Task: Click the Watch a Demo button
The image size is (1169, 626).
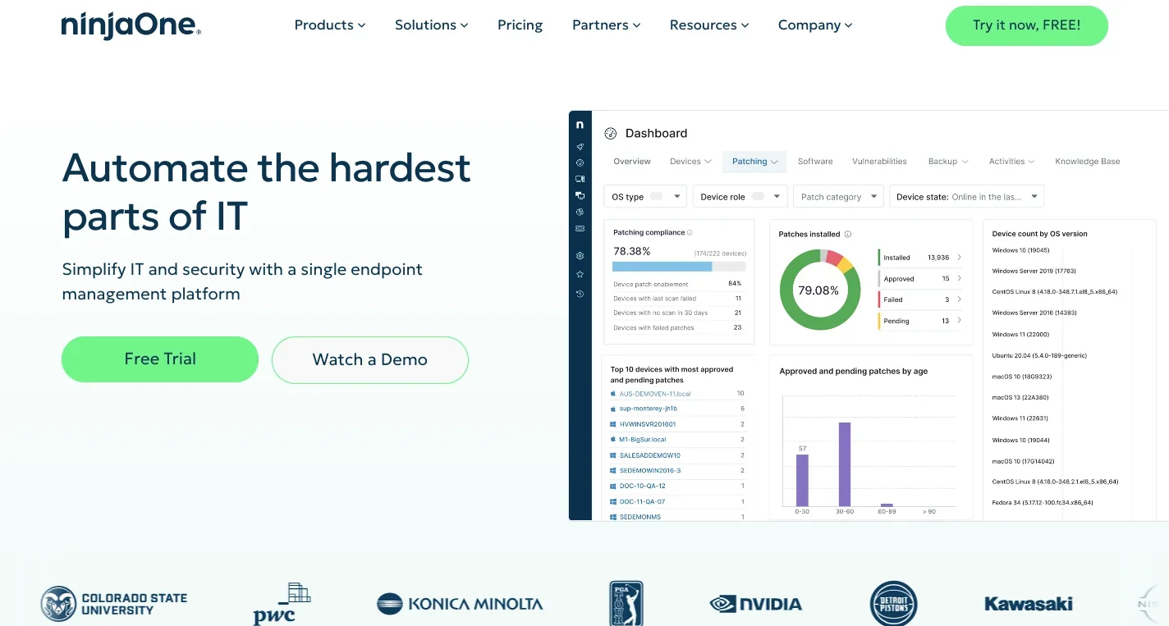Action: pyautogui.click(x=369, y=360)
